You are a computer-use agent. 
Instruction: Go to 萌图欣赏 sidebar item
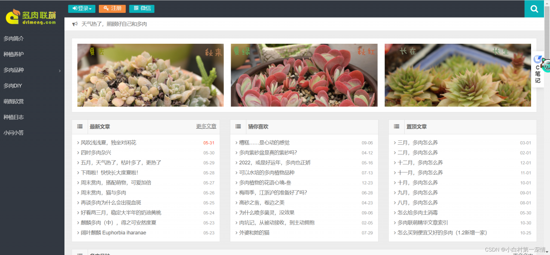pyautogui.click(x=14, y=101)
